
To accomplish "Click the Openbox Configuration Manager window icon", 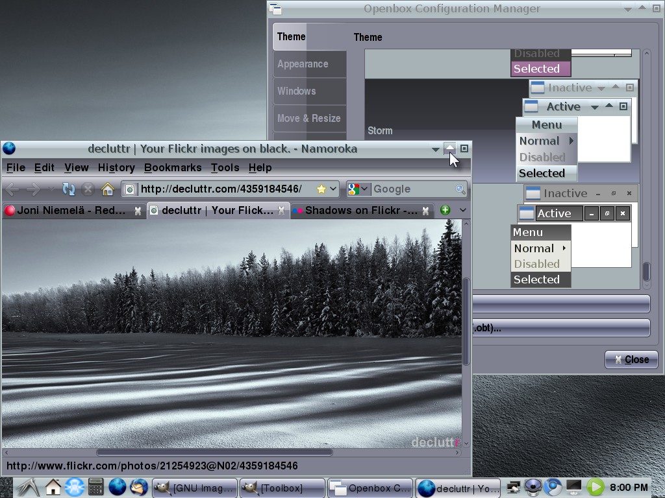I will 275,8.
